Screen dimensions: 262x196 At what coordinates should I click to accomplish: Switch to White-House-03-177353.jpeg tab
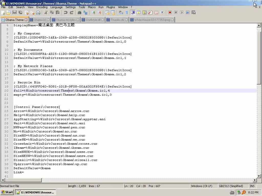(x=152, y=20)
